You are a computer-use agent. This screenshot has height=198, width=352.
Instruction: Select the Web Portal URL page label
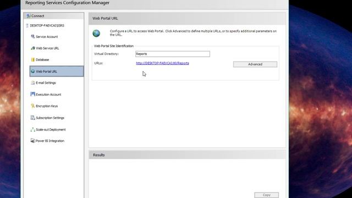tap(46, 71)
